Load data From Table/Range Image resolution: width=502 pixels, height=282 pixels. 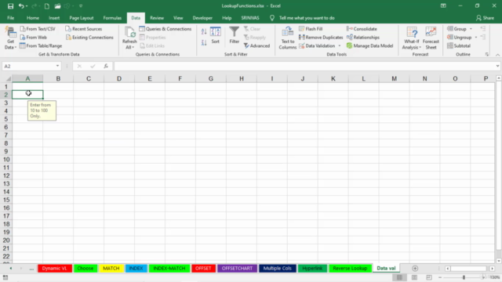coord(41,45)
